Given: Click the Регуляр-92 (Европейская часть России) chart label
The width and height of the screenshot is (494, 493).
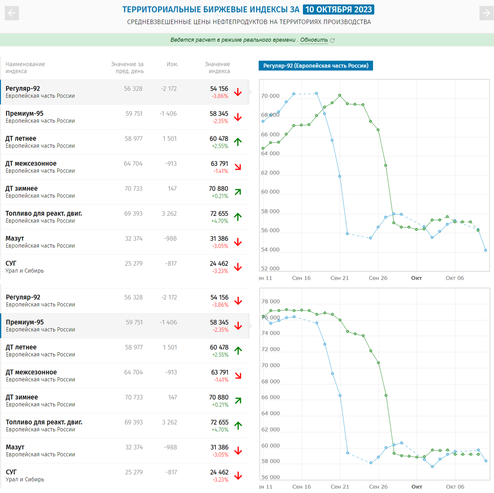Looking at the screenshot, I should 316,65.
